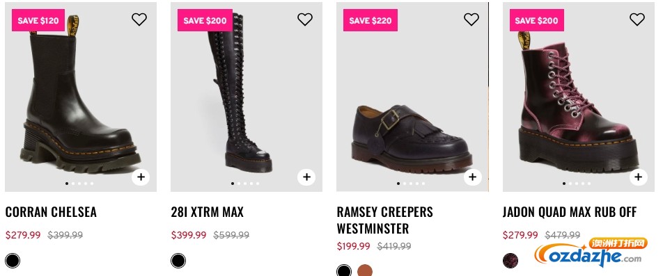Select black color for Corran Chelsea
This screenshot has width=663, height=276.
(13, 261)
